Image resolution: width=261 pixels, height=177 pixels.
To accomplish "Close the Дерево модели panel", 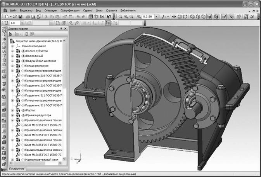I will click(65, 29).
